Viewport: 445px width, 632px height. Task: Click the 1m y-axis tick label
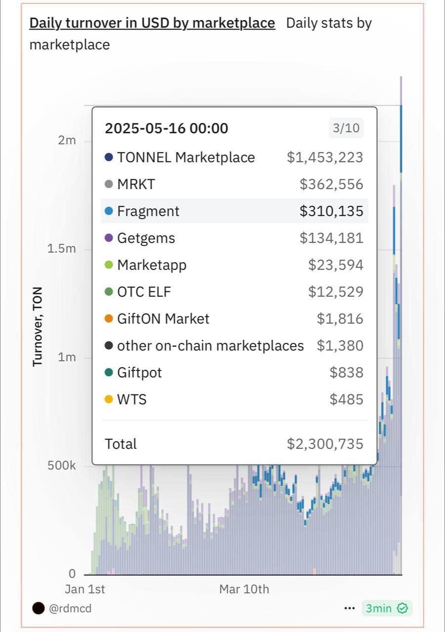(67, 357)
